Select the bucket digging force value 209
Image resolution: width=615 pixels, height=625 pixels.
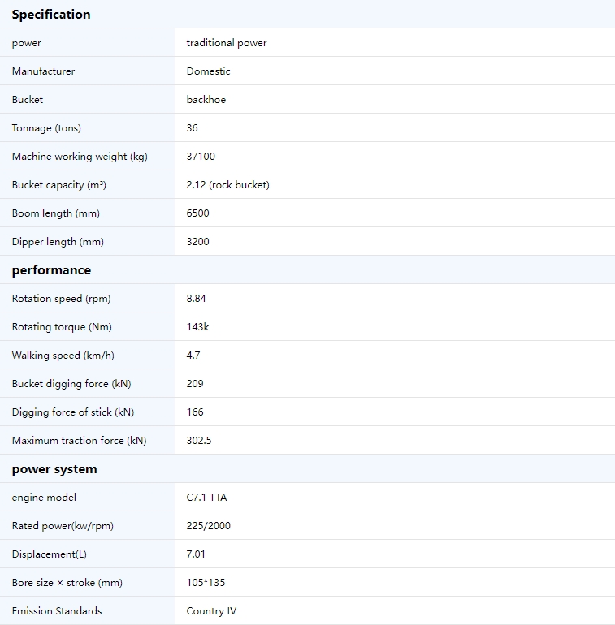pyautogui.click(x=195, y=384)
